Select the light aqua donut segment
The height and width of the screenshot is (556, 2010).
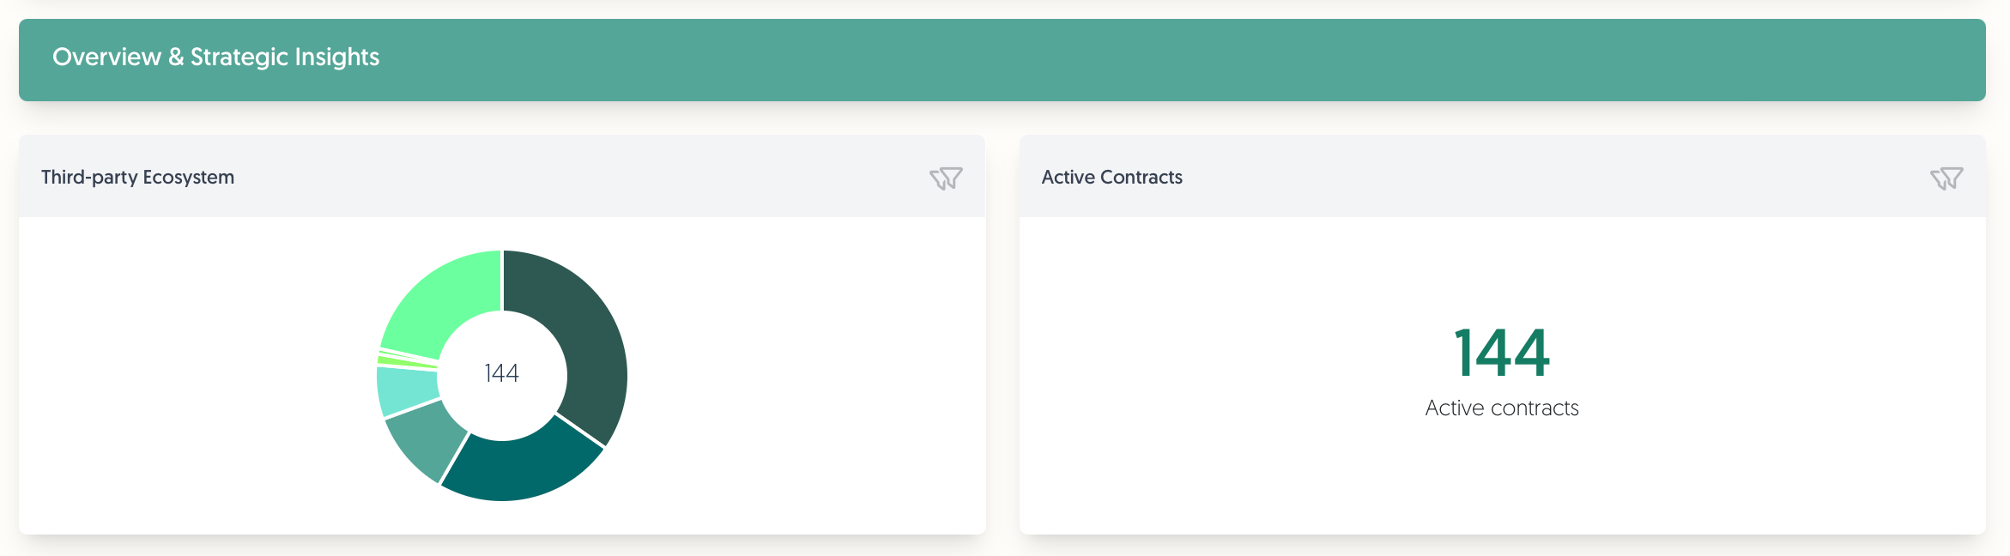coord(405,390)
